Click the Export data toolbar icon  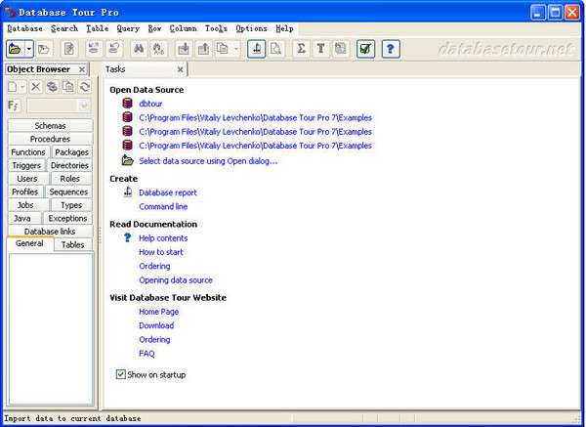tap(203, 49)
